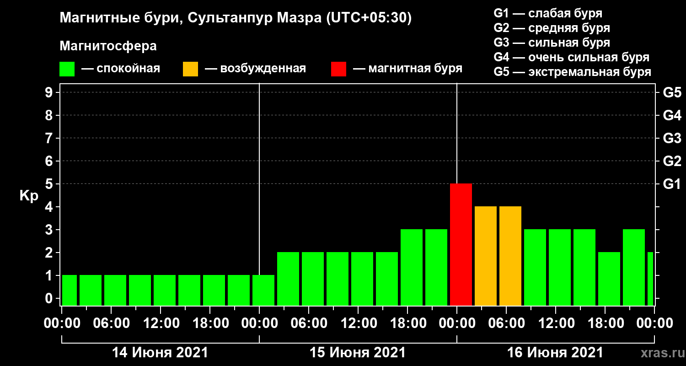The height and width of the screenshot is (366, 686).
Task: Click the '12:00' time label above 14 Июня
Action: pyautogui.click(x=161, y=323)
